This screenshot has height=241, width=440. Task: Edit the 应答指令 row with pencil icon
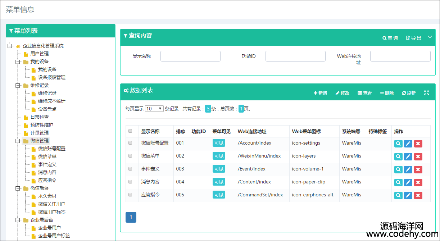pos(408,195)
